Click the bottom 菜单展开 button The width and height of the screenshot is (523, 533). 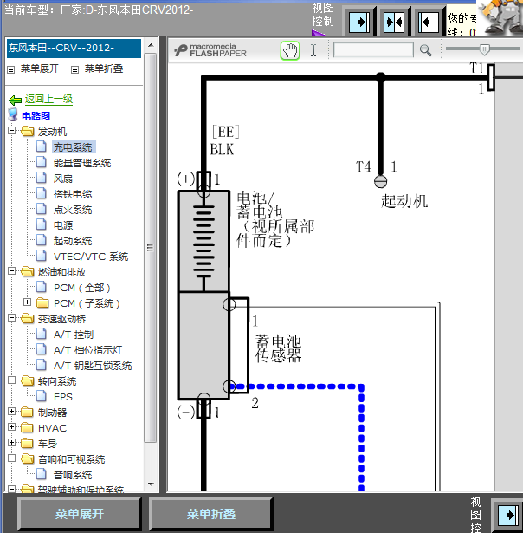click(79, 514)
